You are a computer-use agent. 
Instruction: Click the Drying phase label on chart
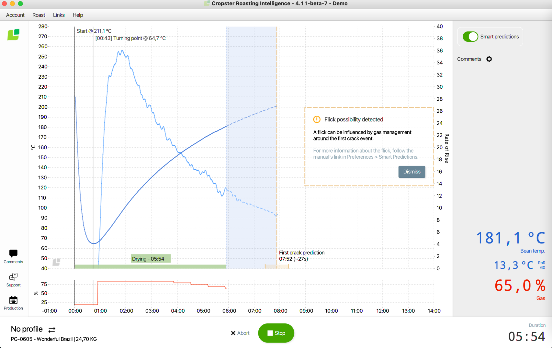(x=150, y=259)
